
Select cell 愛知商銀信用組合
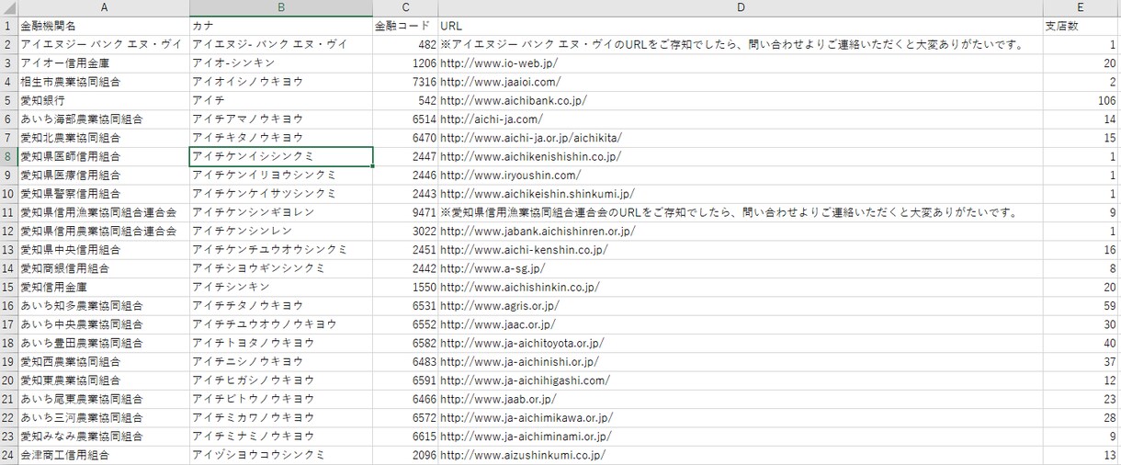[104, 268]
